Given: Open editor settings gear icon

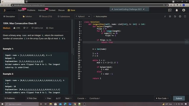Looking at the screenshot, I should [x=180, y=16].
